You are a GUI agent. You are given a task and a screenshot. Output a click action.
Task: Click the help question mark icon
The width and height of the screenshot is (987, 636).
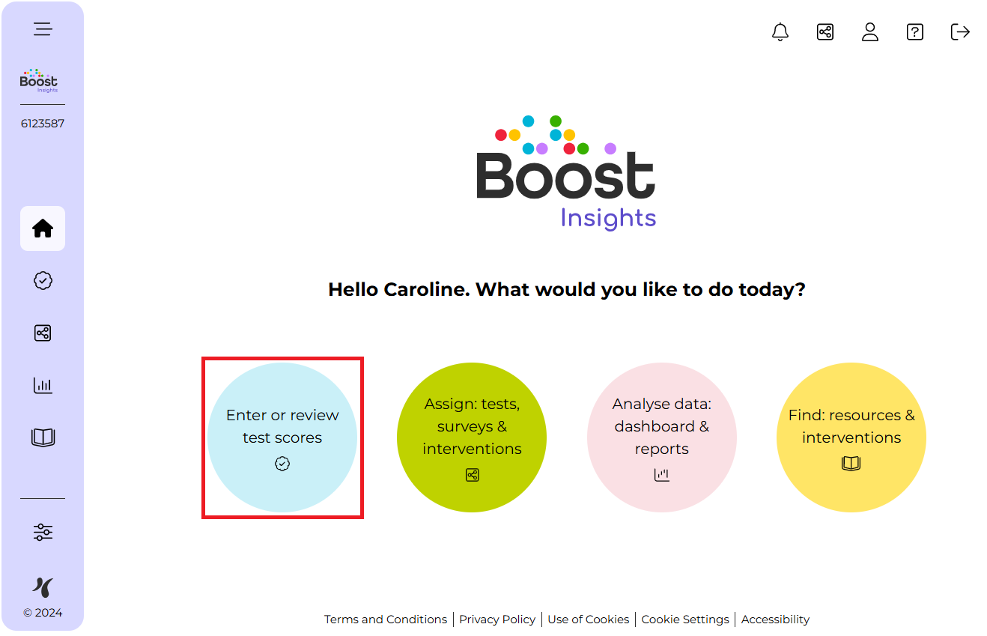click(x=915, y=32)
